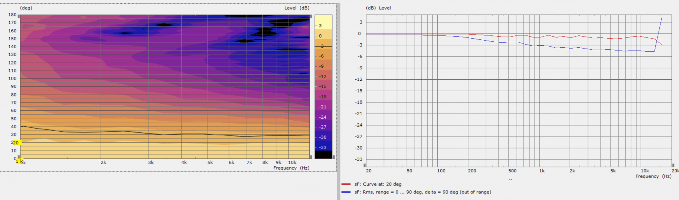The height and width of the screenshot is (200, 679).
Task: Click the '(deg)' axis label on the directivity map
Action: tap(26, 8)
